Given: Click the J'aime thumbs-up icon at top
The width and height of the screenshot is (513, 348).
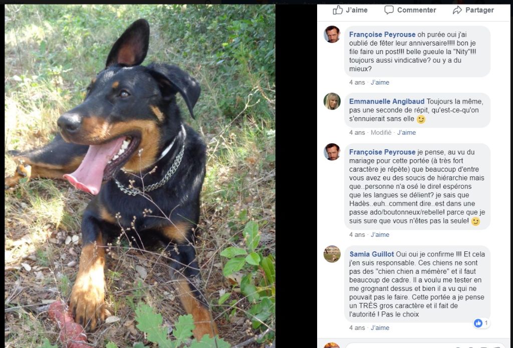Looking at the screenshot, I should point(338,10).
